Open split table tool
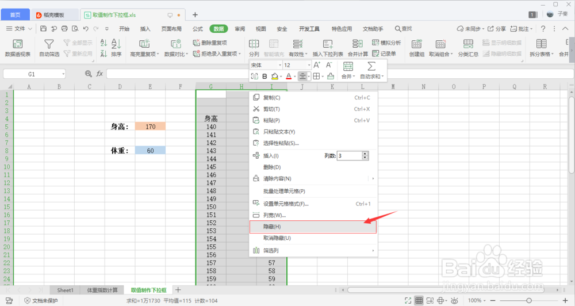Viewport: 575px width, 306px height. pos(542,48)
